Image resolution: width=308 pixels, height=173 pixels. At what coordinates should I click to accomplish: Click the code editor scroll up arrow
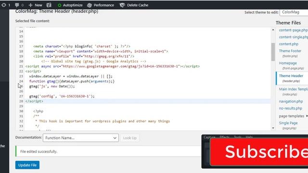[x=273, y=30]
